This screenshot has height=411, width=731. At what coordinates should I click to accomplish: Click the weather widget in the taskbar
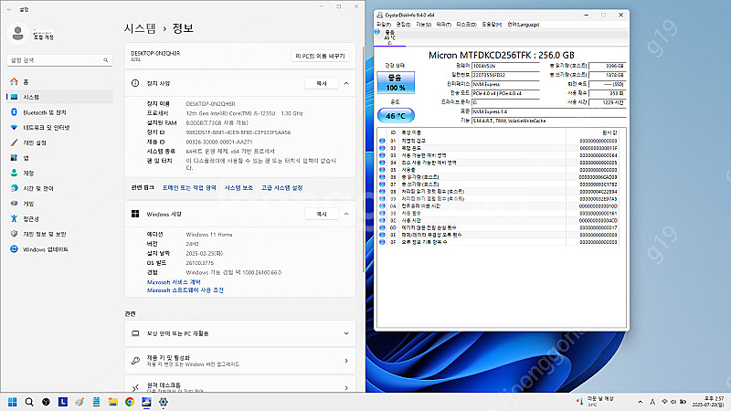click(x=595, y=402)
